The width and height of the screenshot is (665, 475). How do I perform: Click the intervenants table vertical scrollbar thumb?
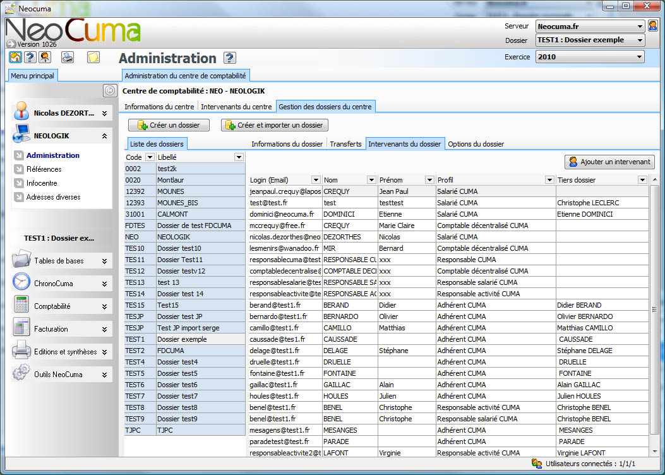655,310
